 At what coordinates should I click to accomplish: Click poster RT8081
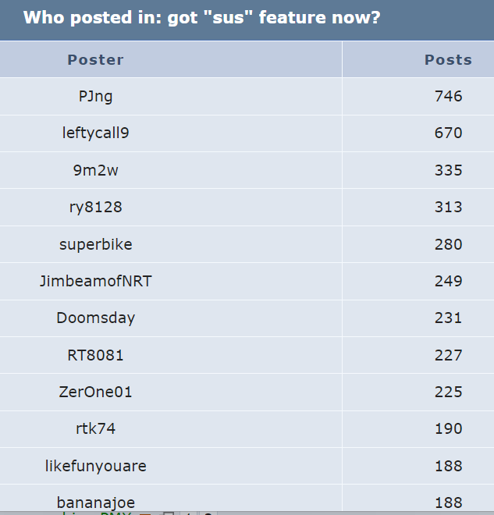pyautogui.click(x=95, y=355)
